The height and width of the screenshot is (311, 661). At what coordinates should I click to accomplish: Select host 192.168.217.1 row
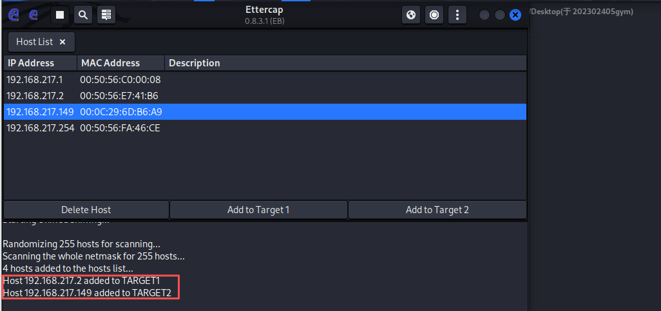(x=265, y=80)
